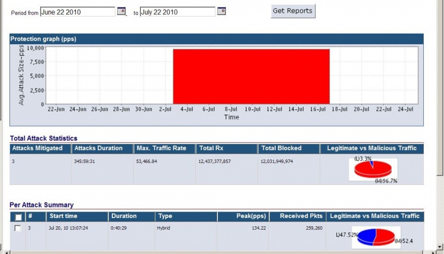
Task: Select the 259,260 received packets cell
Action: tap(314, 228)
